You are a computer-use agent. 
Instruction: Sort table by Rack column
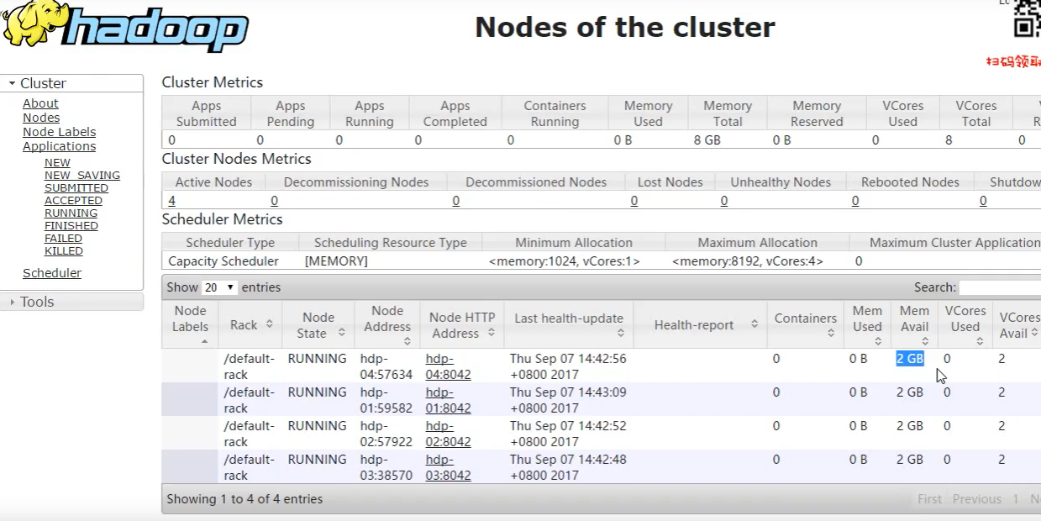tap(250, 324)
